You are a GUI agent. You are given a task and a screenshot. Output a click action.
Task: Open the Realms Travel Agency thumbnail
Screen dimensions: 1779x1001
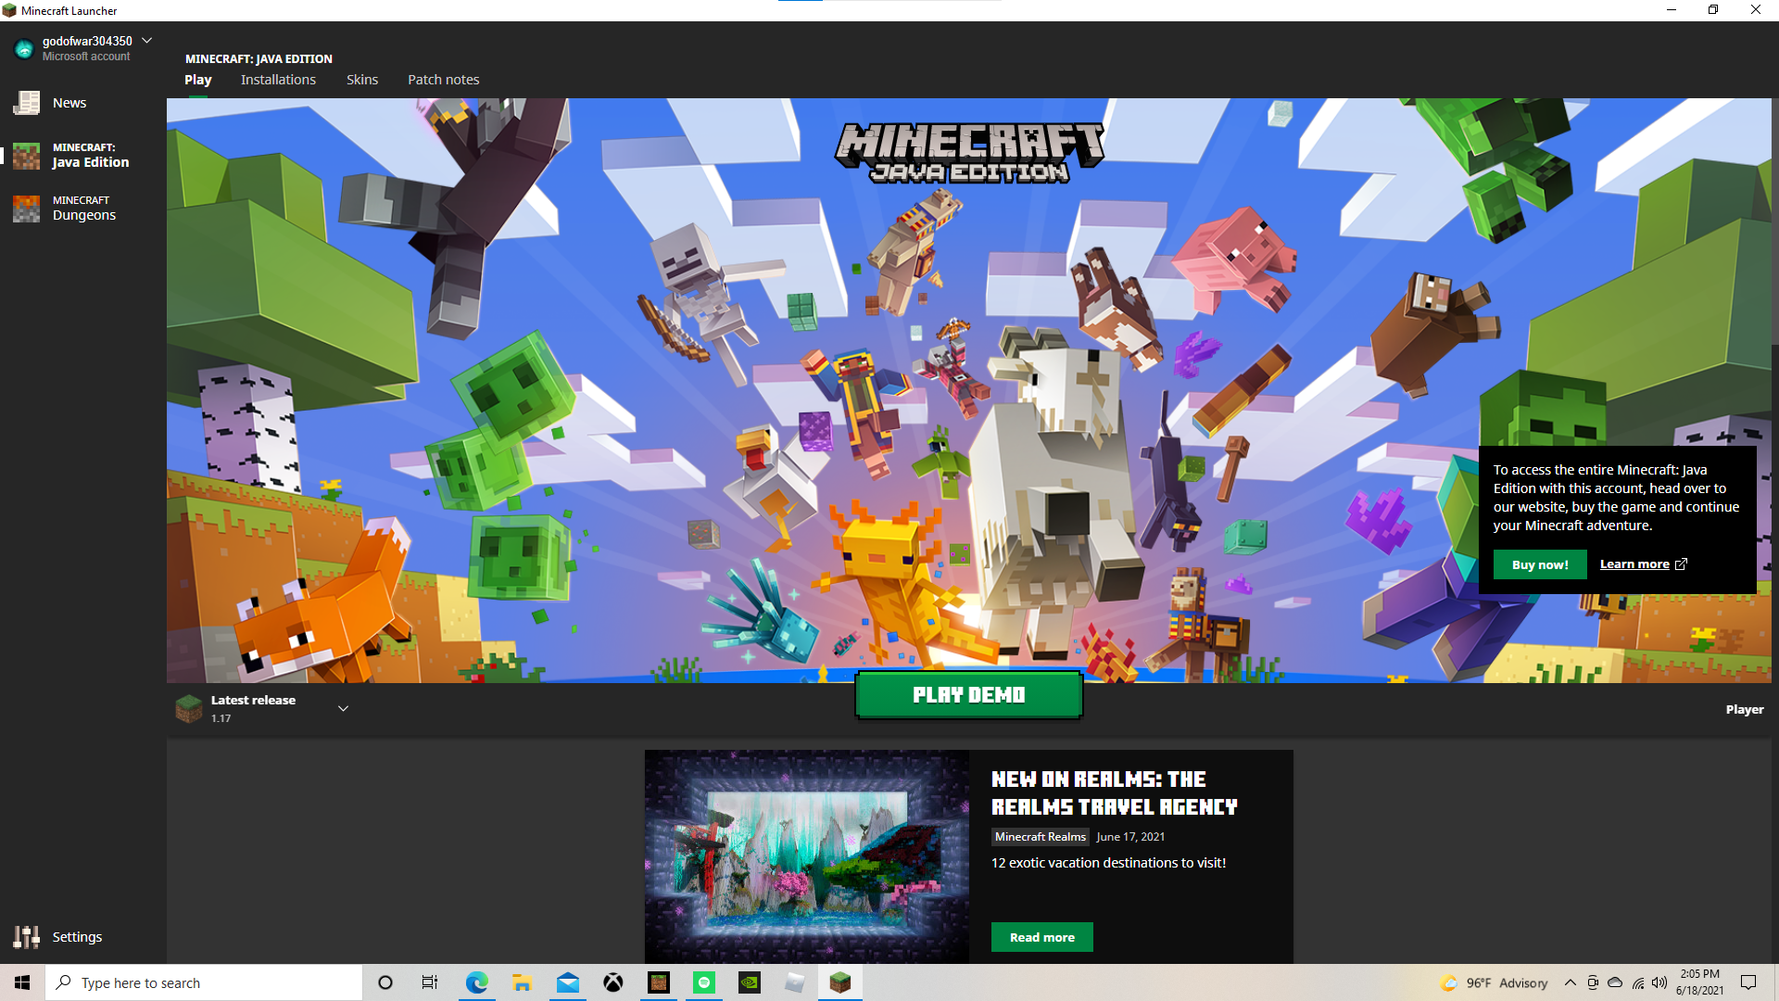(x=807, y=855)
